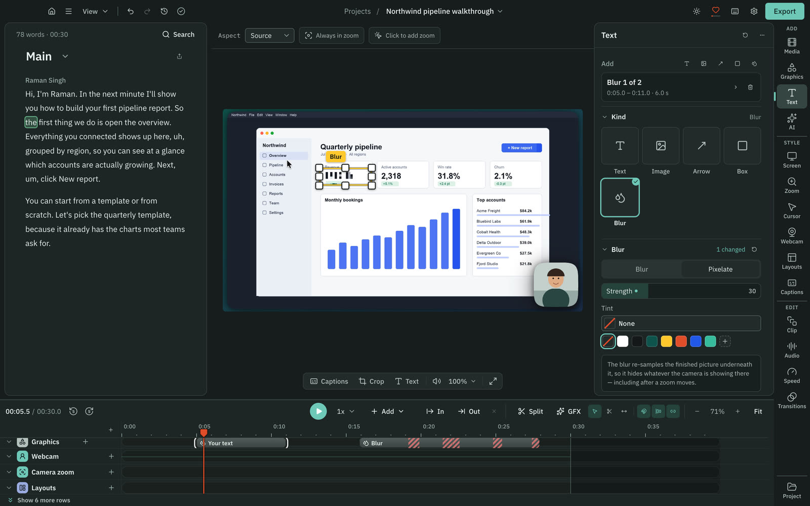Go back to Projects

pos(357,11)
